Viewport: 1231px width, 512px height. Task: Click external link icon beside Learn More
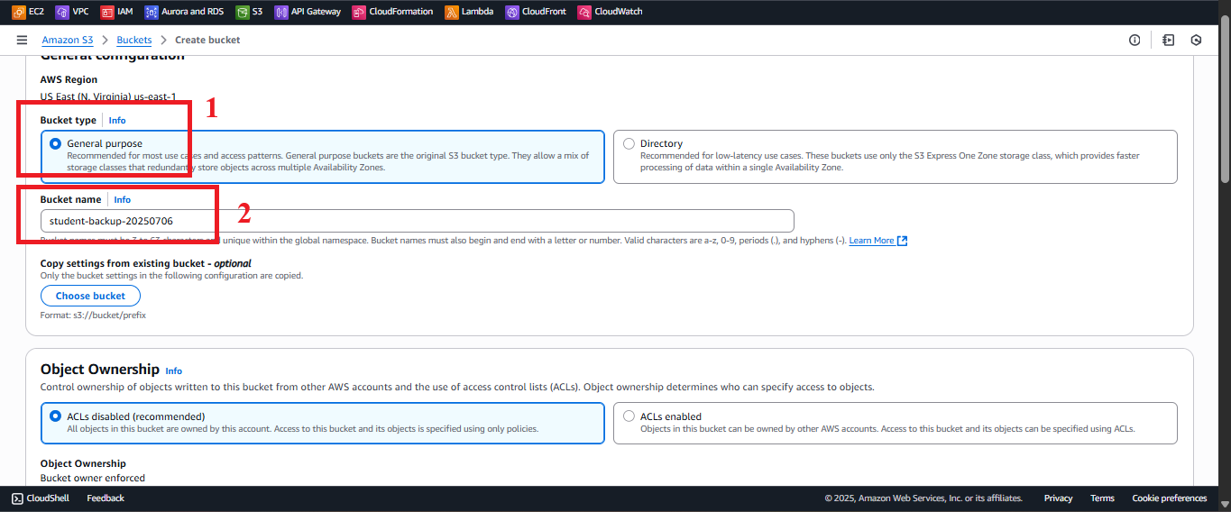pos(902,241)
